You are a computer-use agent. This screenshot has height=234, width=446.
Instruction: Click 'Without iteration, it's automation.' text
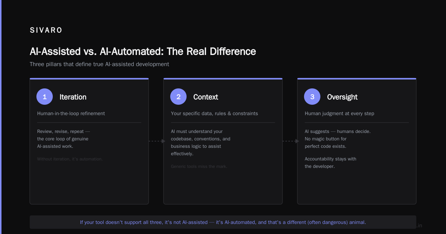[x=70, y=159]
